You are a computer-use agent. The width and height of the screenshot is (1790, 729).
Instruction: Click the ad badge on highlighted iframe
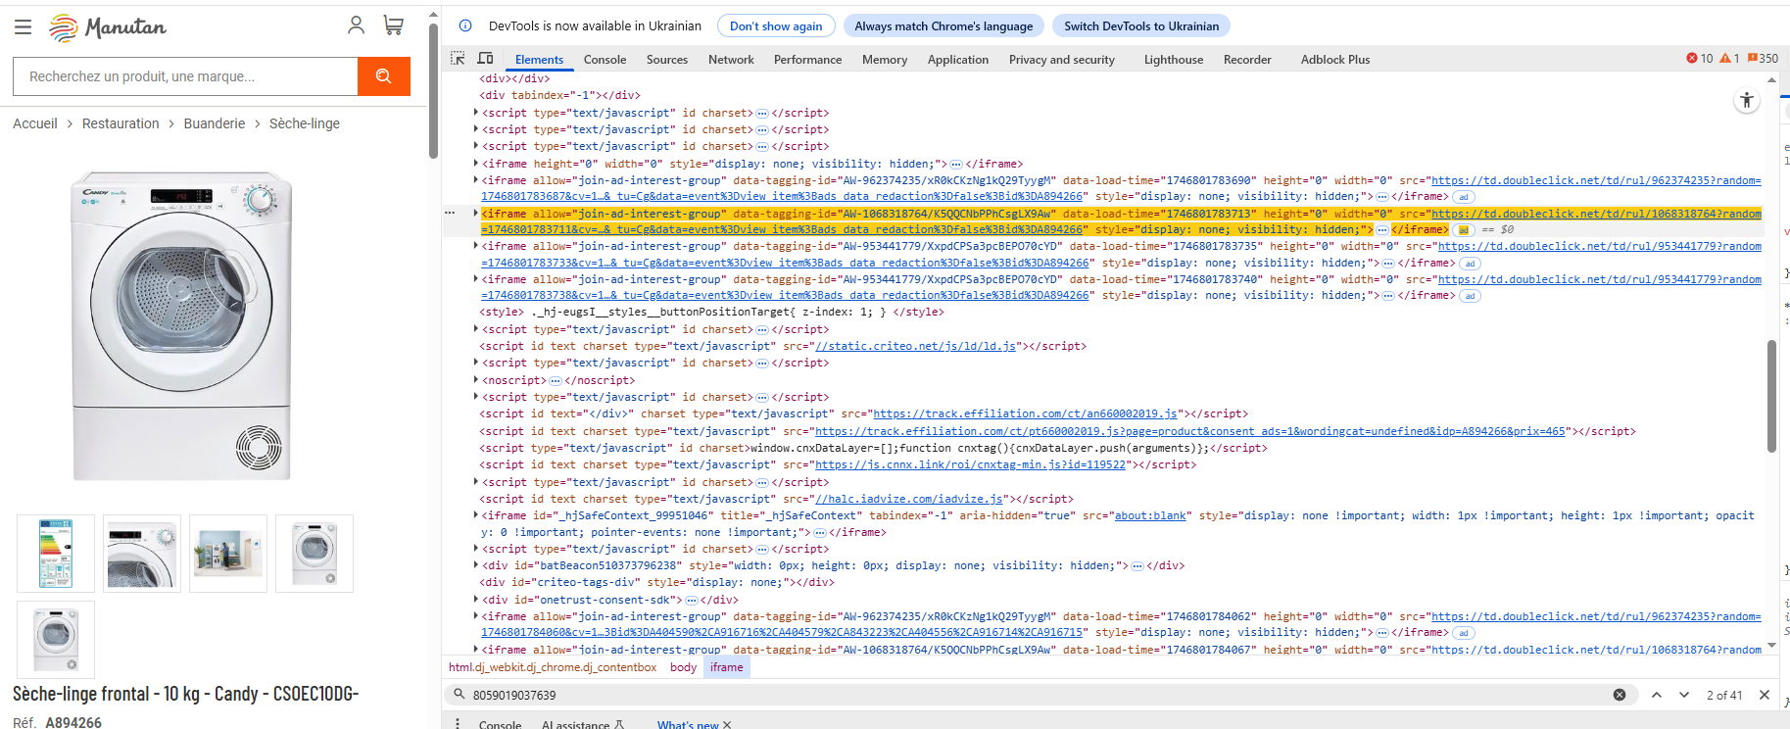(x=1464, y=230)
